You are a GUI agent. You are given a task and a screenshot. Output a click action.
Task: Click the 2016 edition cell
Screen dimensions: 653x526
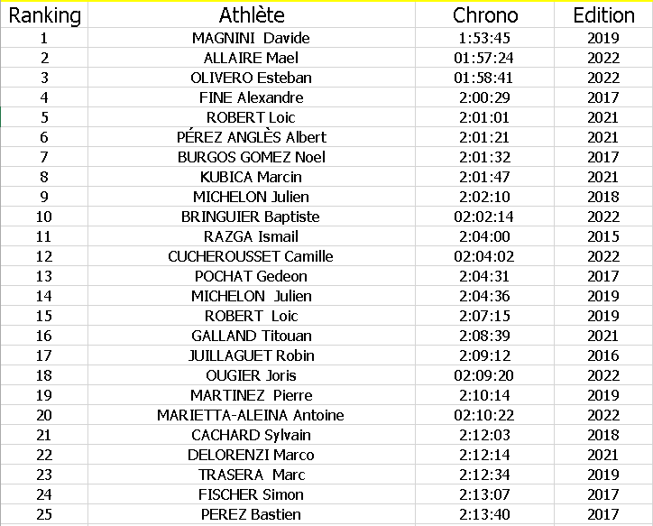click(603, 355)
